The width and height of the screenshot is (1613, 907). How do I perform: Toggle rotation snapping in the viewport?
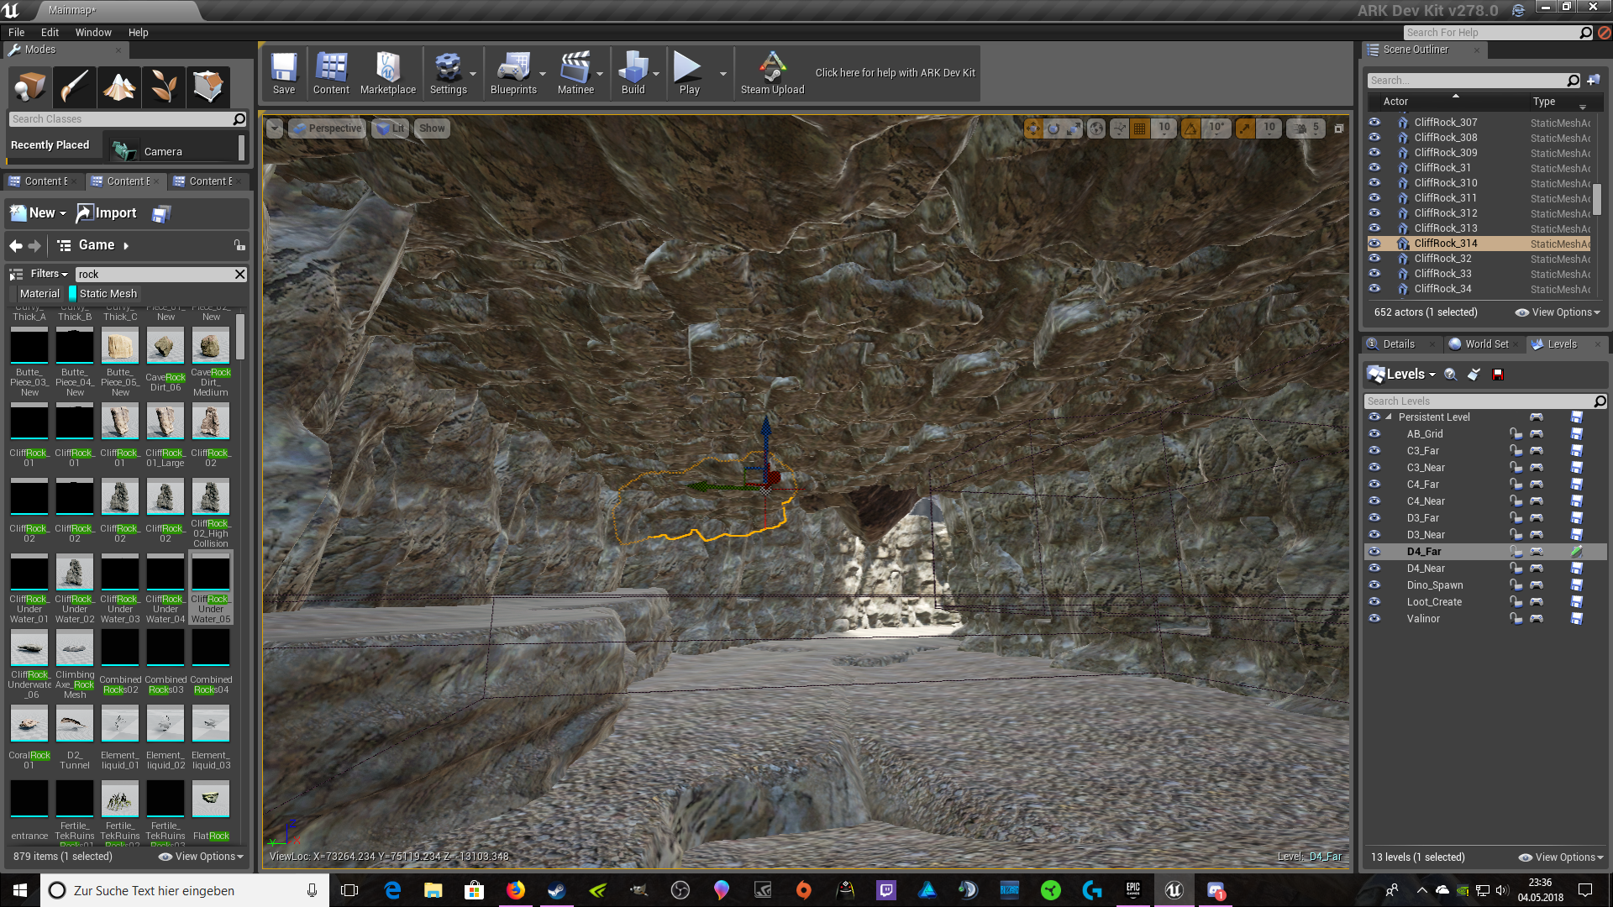(1190, 128)
